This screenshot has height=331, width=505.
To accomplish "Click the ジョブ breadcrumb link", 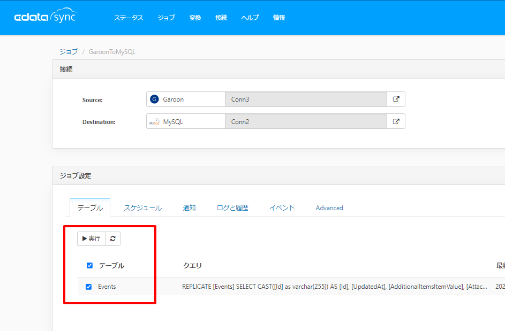I will click(x=69, y=51).
